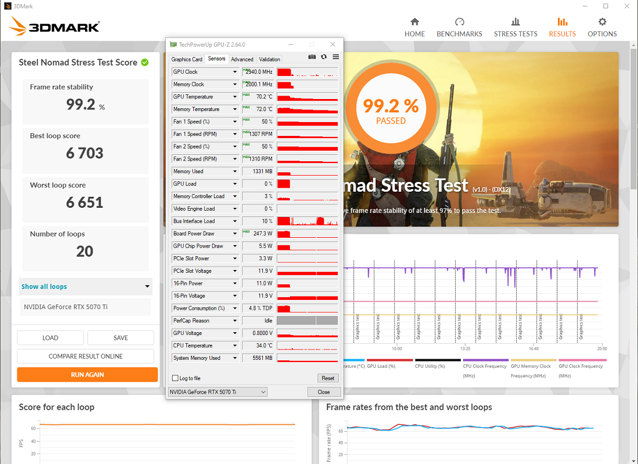Viewport: 638px width, 464px height.
Task: Click the Run Again button
Action: pos(87,375)
